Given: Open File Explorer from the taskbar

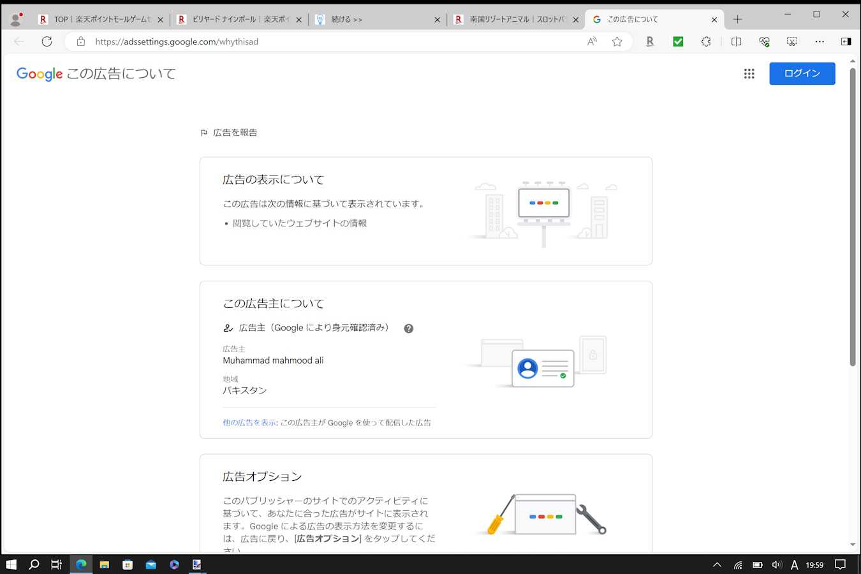Looking at the screenshot, I should coord(105,564).
